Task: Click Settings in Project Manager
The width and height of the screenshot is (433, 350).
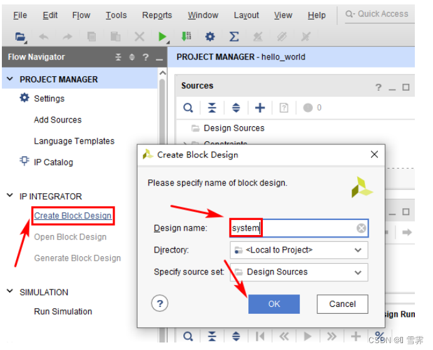Action: [x=49, y=99]
